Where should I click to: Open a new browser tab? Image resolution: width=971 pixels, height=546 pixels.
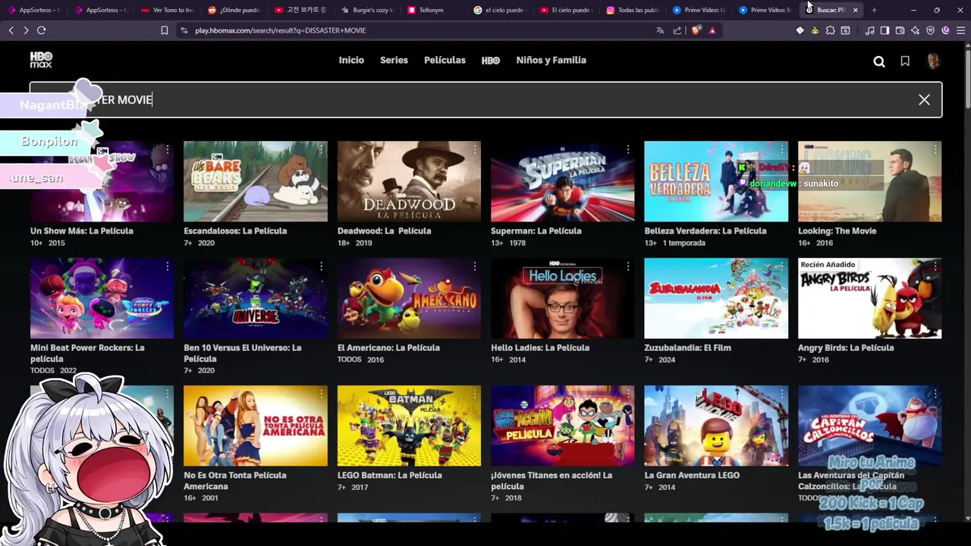click(x=874, y=10)
